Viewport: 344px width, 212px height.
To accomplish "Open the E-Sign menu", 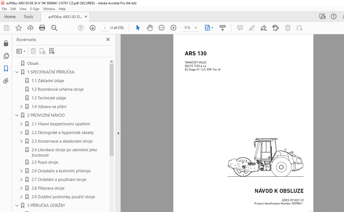I will pyautogui.click(x=35, y=9).
